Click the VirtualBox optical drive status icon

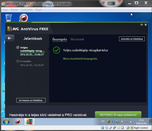106,128
